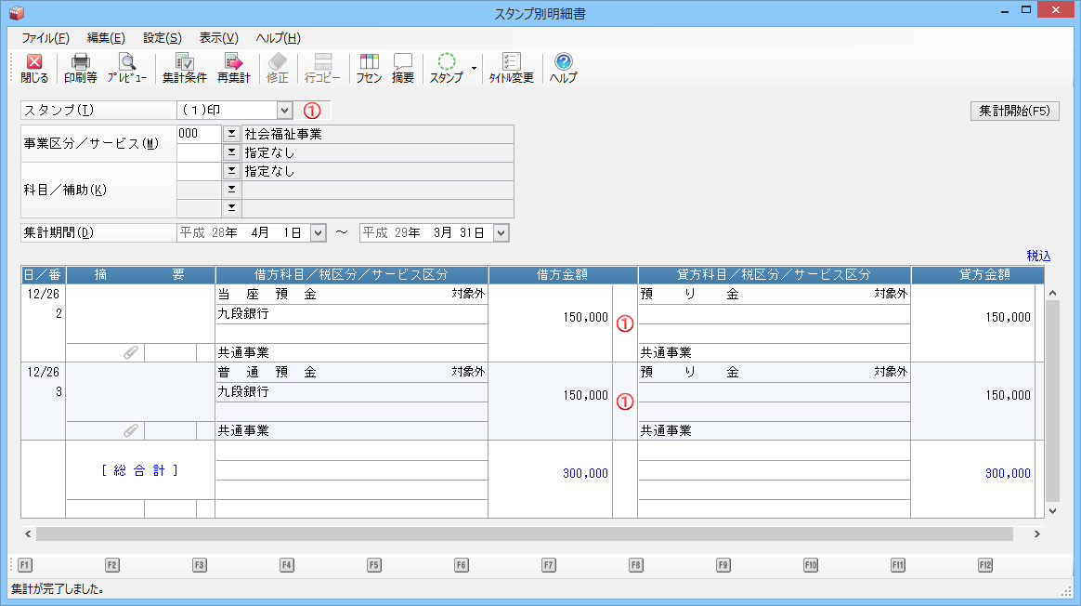Click the 集計開始(F5) button
1081x606 pixels.
click(x=1014, y=111)
